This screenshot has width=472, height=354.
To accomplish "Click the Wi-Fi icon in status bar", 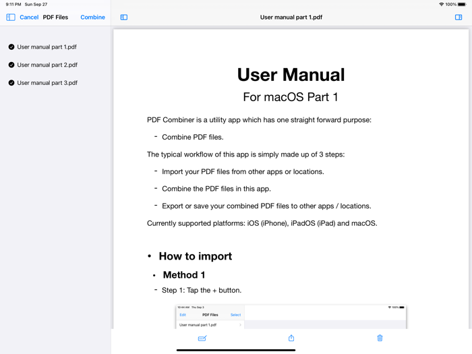I will coord(441,4).
